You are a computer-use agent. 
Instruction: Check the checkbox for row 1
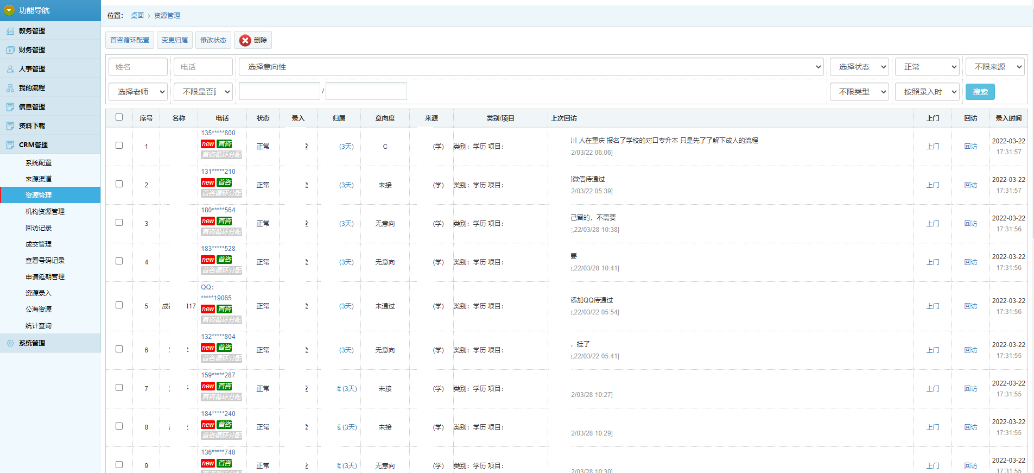(119, 146)
